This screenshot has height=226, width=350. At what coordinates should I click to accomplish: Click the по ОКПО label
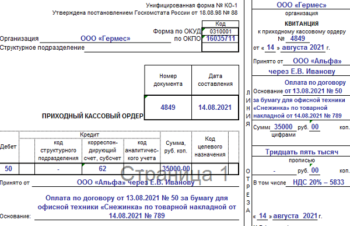(187, 39)
